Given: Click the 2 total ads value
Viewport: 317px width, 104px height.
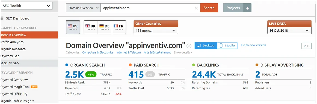Looking at the screenshot, I should click(x=257, y=75).
